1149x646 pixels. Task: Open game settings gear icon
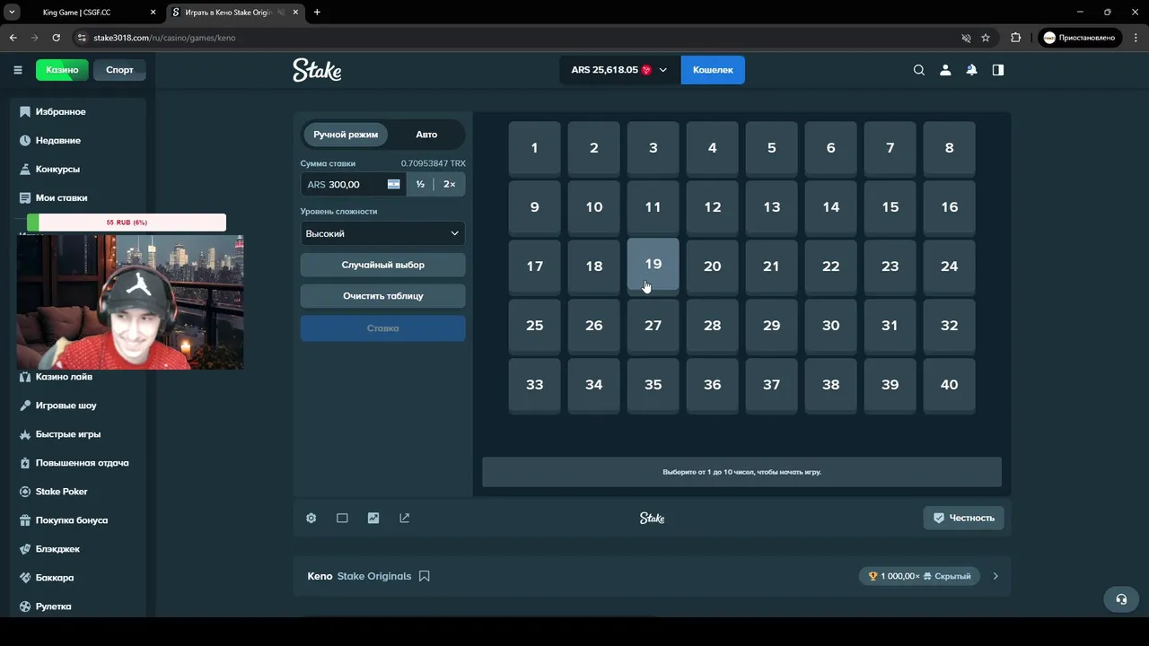[x=311, y=518]
